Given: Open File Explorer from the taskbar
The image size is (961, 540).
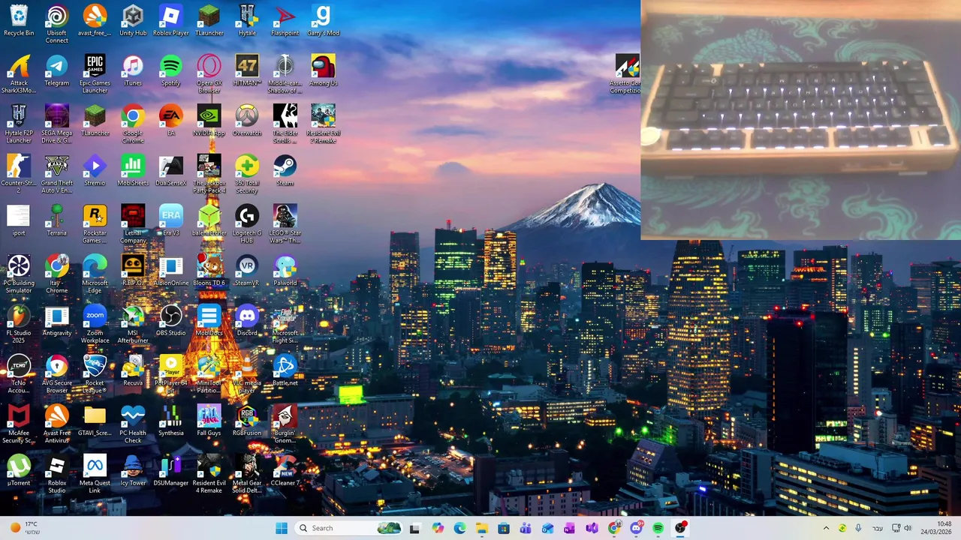Looking at the screenshot, I should (x=481, y=528).
